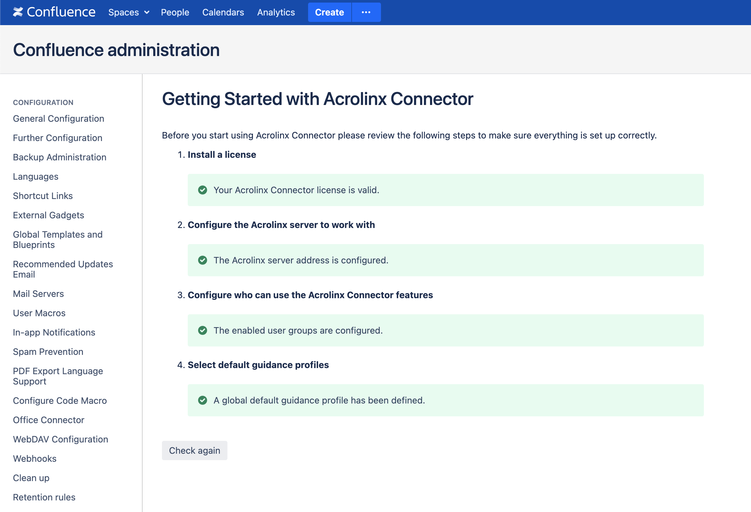The width and height of the screenshot is (751, 512).
Task: Click the Check again button
Action: point(195,450)
